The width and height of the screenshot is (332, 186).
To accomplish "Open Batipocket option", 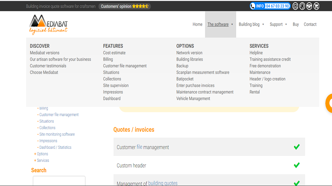I will pos(185,79).
